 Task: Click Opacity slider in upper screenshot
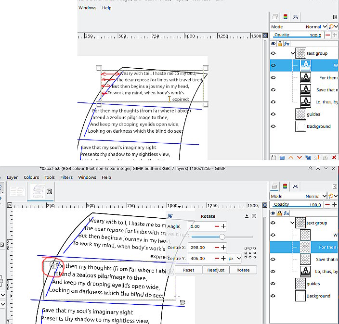pyautogui.click(x=297, y=35)
